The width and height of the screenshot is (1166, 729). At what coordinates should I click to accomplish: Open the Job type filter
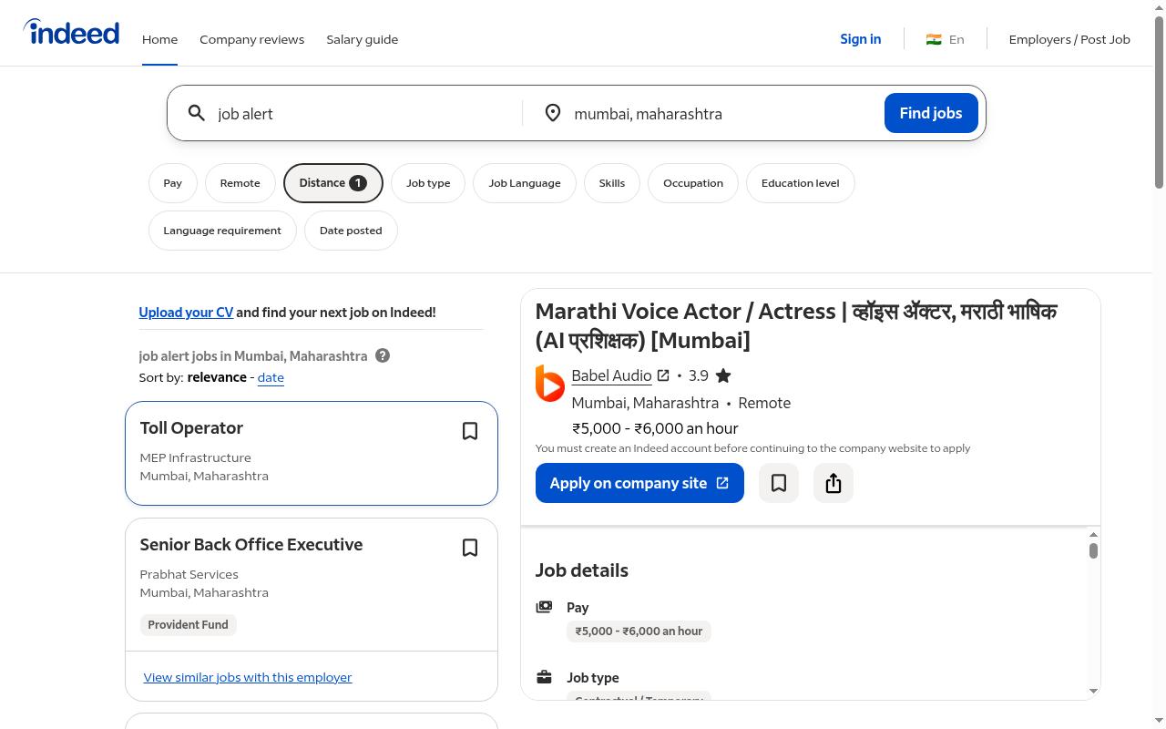428,183
